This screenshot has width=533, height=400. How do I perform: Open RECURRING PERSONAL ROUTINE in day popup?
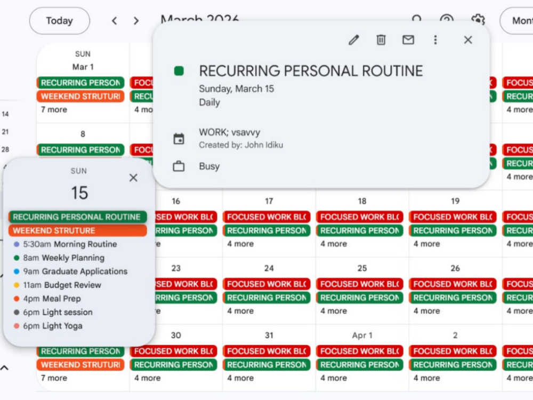point(77,217)
